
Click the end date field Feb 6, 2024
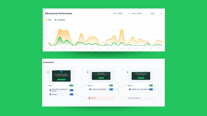point(138,14)
